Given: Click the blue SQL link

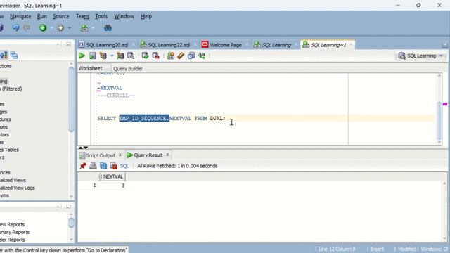Looking at the screenshot, I should pyautogui.click(x=124, y=166).
